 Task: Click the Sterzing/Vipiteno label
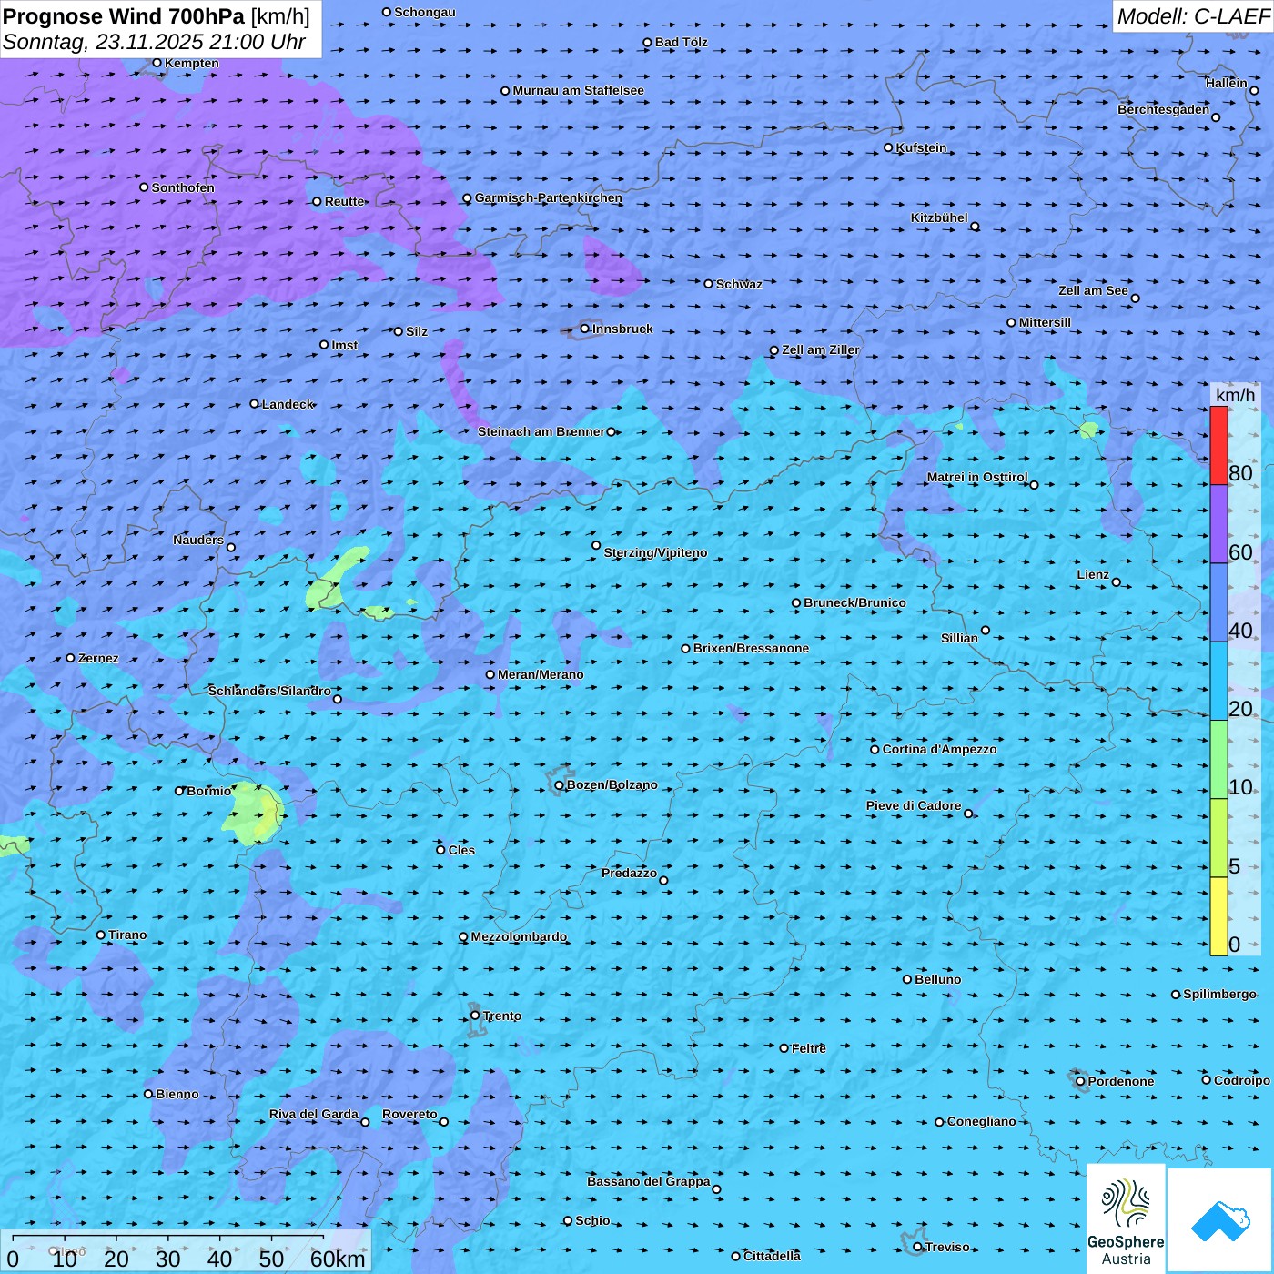655,552
